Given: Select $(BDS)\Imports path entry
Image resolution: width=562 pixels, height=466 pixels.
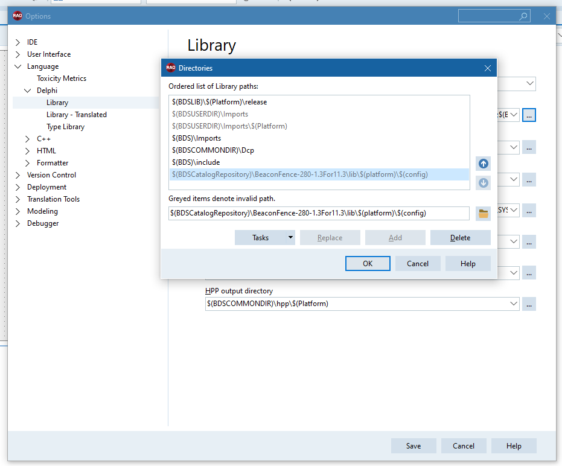Looking at the screenshot, I should coord(319,138).
